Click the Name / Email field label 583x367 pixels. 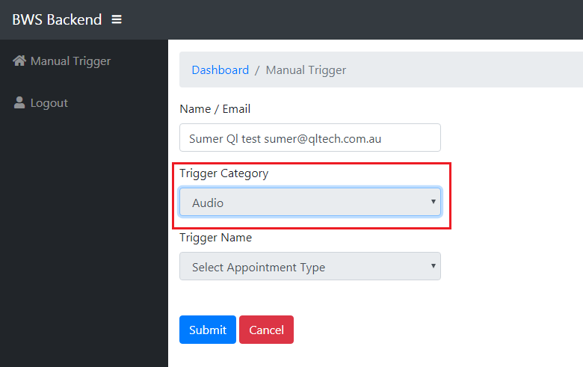click(x=215, y=109)
